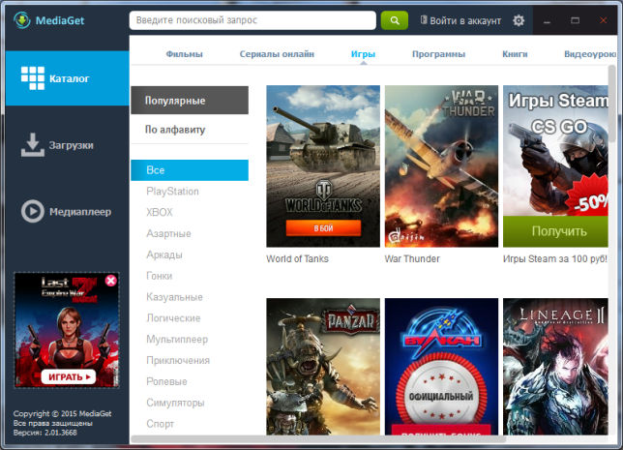Maximize the MediaGet window
623x450 pixels.
tap(575, 20)
